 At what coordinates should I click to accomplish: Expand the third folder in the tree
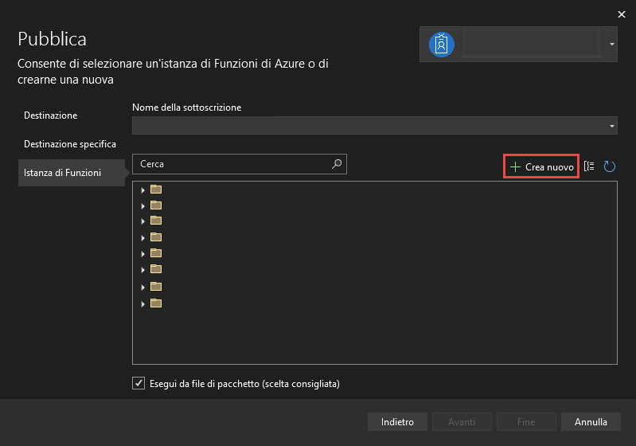142,221
